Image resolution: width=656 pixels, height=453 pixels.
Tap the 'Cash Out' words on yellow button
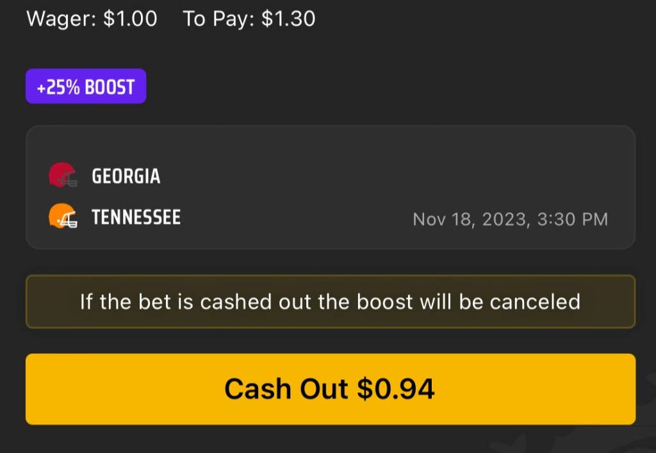point(286,388)
